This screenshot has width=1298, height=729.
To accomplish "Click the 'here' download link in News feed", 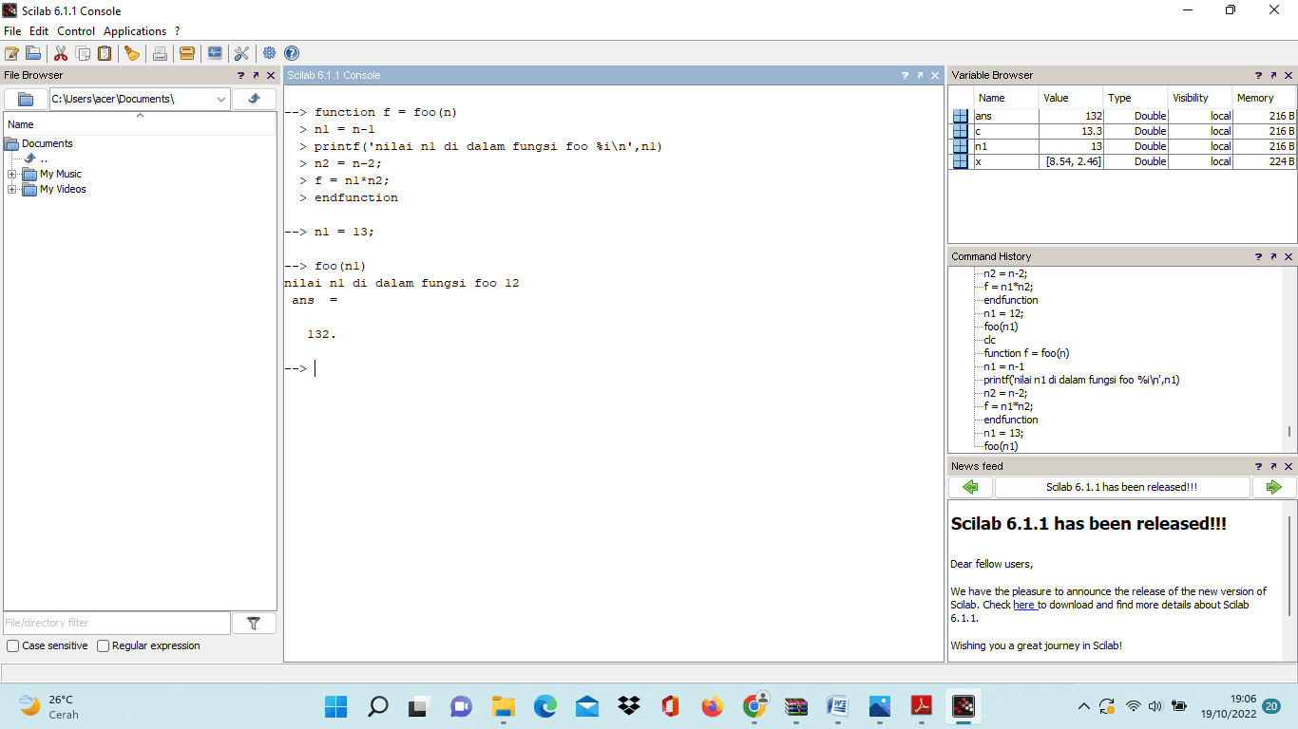I will [1023, 605].
